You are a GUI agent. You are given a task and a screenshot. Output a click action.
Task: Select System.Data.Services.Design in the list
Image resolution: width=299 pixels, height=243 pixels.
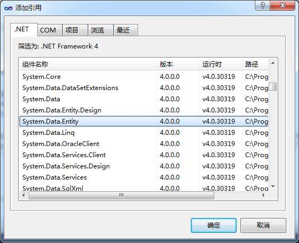point(144,166)
